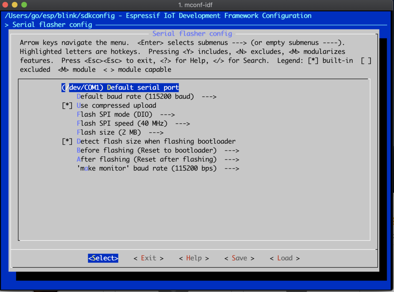
Task: Maximize the terminal window with green button
Action: (24, 5)
